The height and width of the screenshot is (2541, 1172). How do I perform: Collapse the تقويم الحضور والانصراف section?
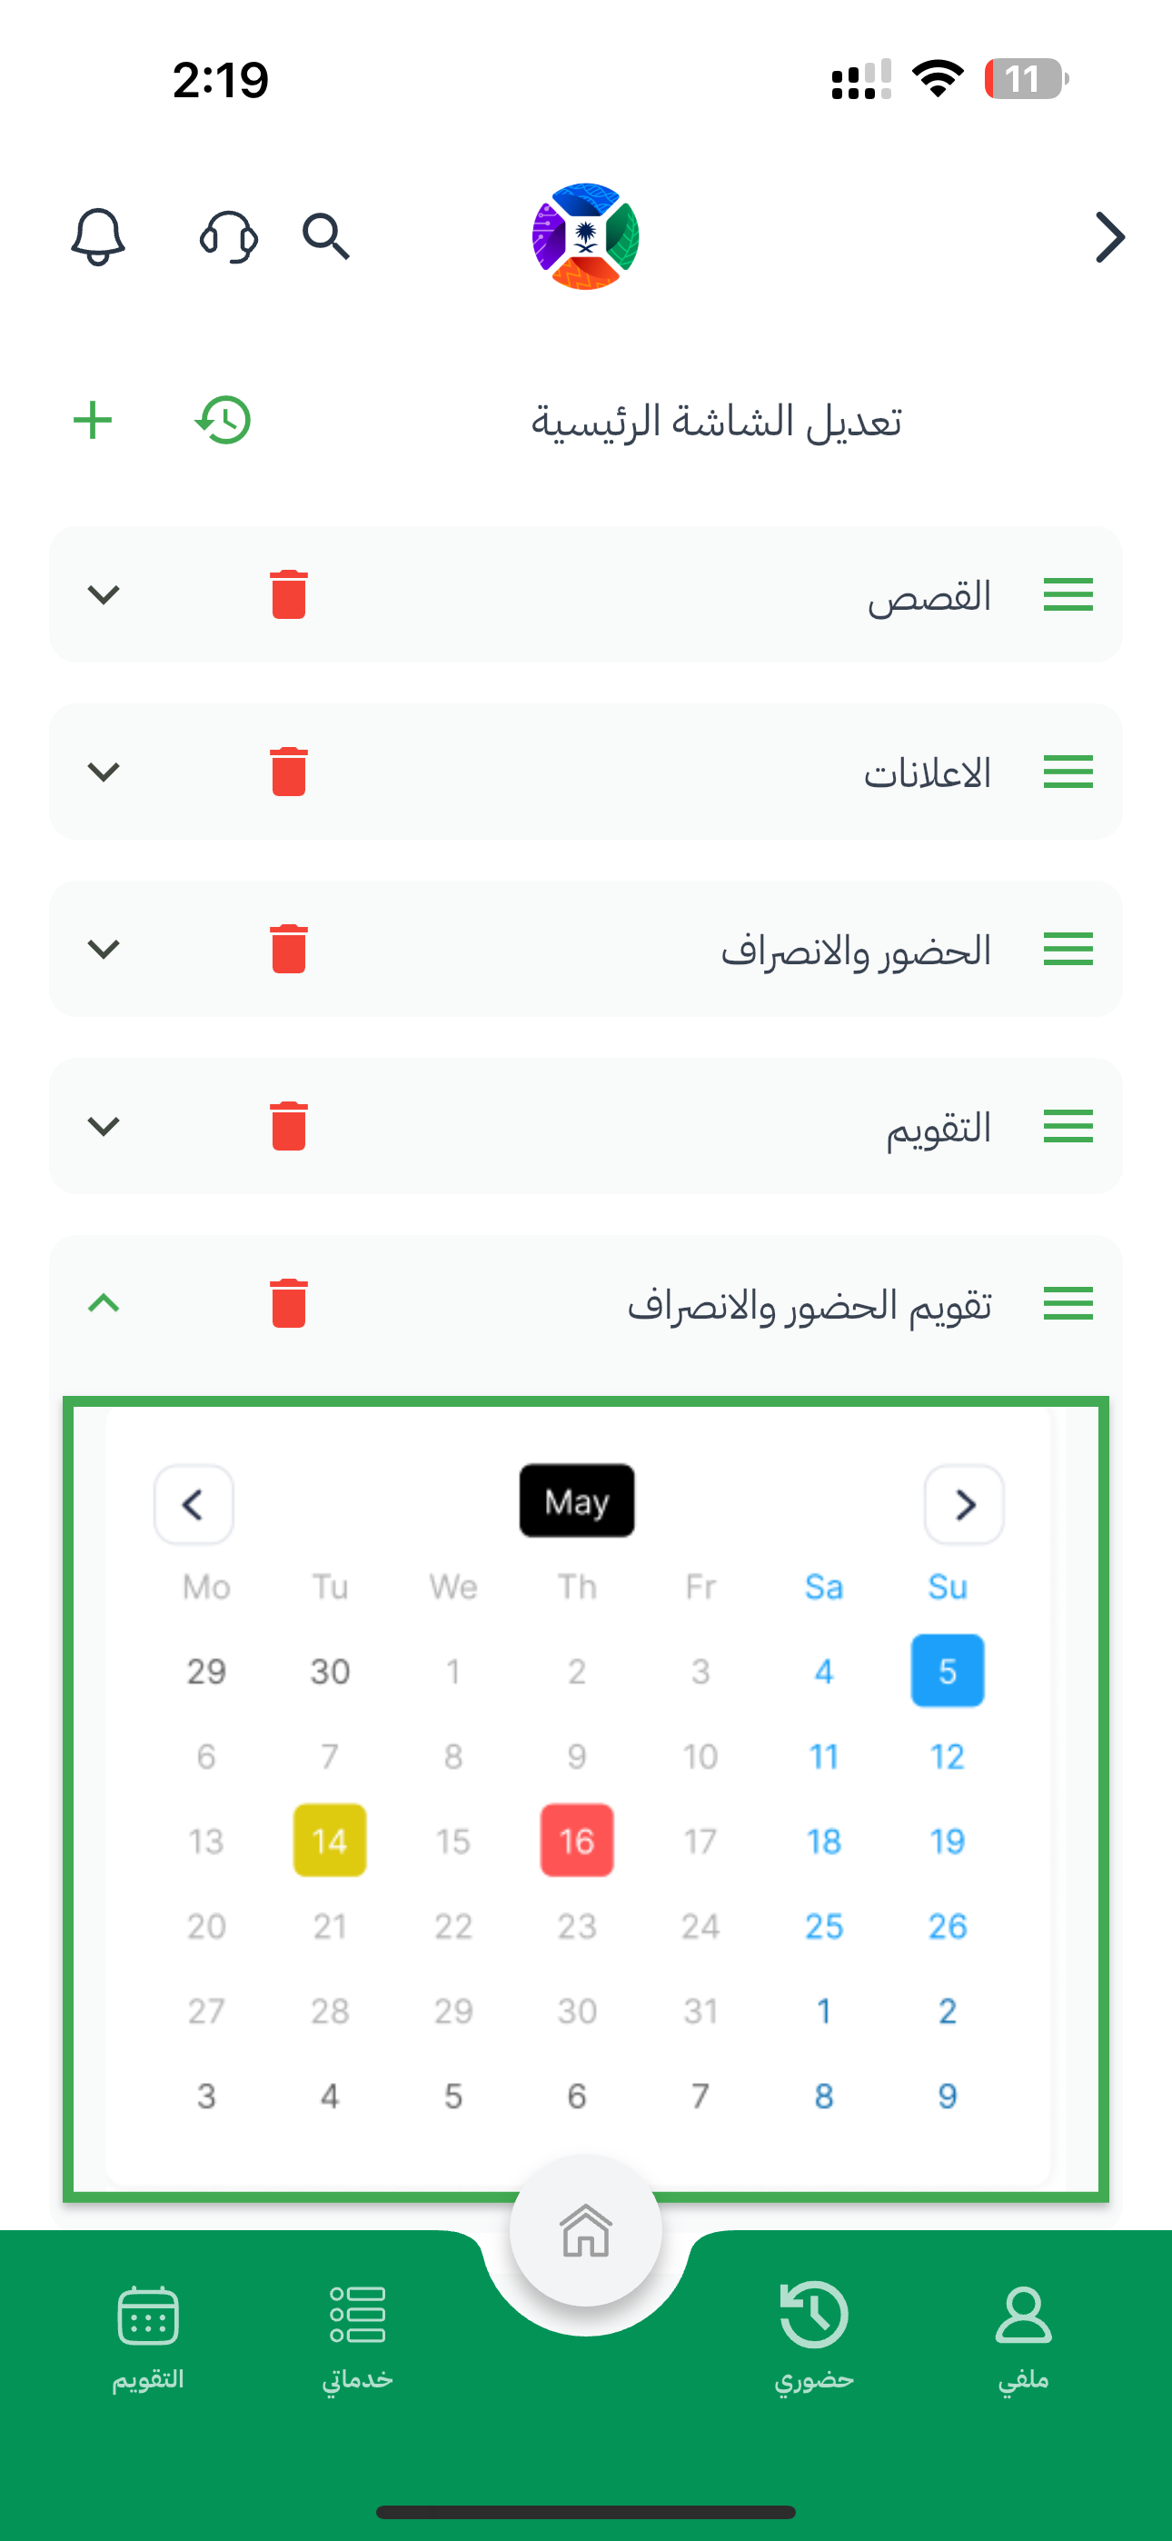[104, 1304]
